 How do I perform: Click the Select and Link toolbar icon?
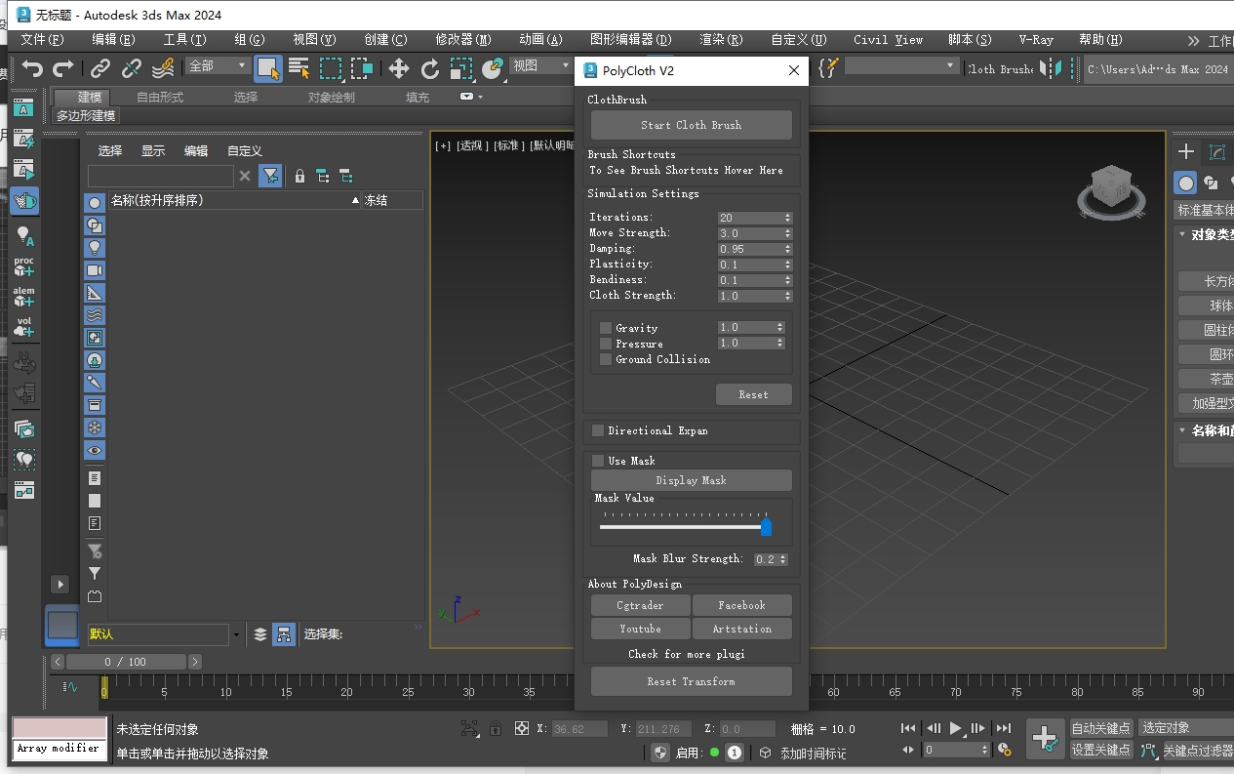[x=99, y=68]
